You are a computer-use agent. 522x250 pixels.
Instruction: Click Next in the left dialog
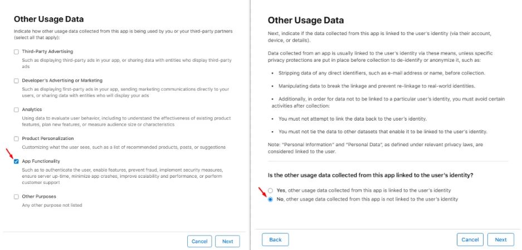click(x=227, y=241)
